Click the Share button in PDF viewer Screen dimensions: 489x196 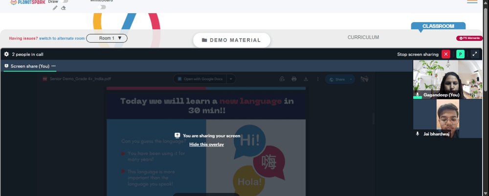coord(337,79)
